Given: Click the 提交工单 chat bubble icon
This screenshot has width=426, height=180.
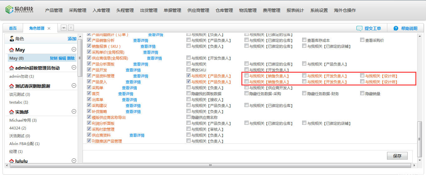Looking at the screenshot, I should (x=359, y=28).
